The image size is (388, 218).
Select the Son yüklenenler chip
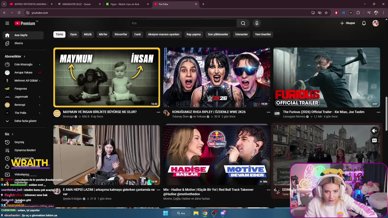tap(218, 35)
